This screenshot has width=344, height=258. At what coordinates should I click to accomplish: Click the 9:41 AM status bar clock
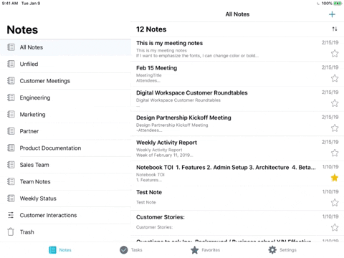pos(10,4)
